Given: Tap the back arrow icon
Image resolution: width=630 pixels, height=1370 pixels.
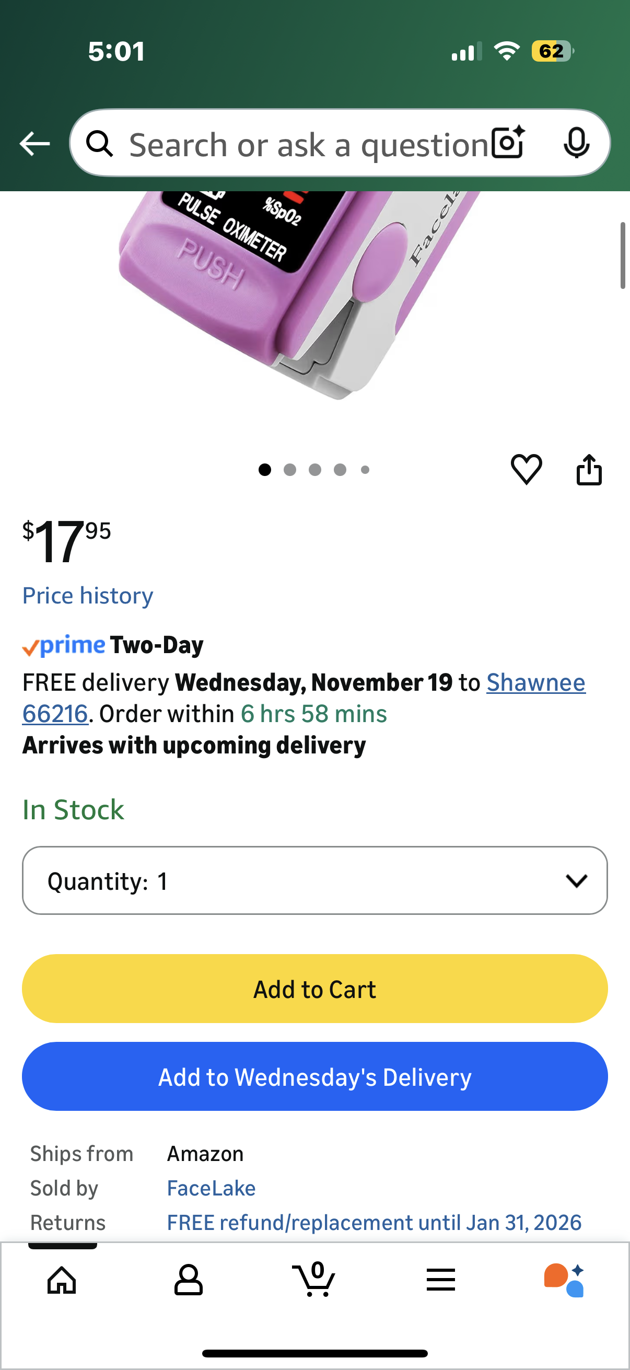Looking at the screenshot, I should (34, 144).
